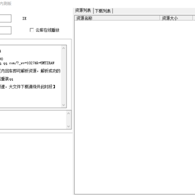Viewport: 195px width, 195px height.
Task: Sort by the 资源名称 column header
Action: pyautogui.click(x=117, y=18)
